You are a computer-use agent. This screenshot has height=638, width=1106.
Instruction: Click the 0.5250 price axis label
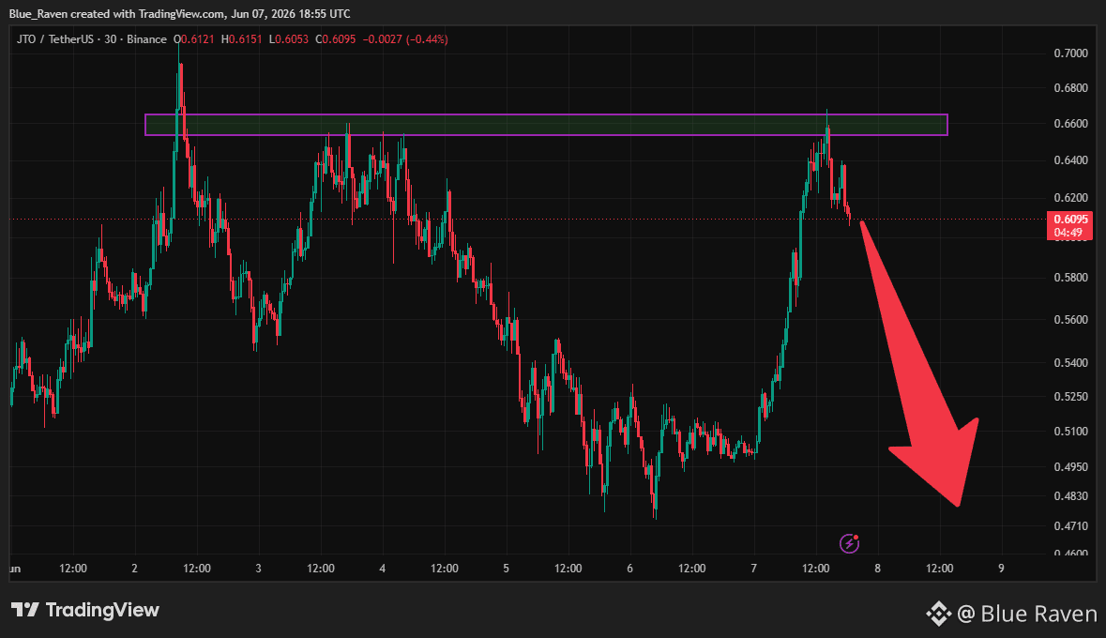point(1070,397)
